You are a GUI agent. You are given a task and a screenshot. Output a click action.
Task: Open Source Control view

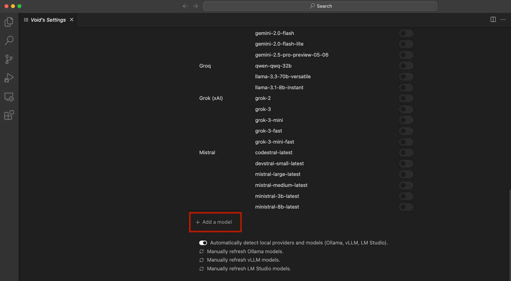(x=9, y=59)
